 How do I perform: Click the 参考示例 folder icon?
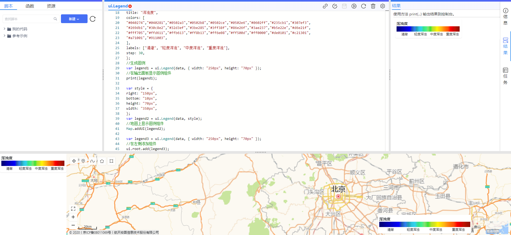(x=9, y=36)
